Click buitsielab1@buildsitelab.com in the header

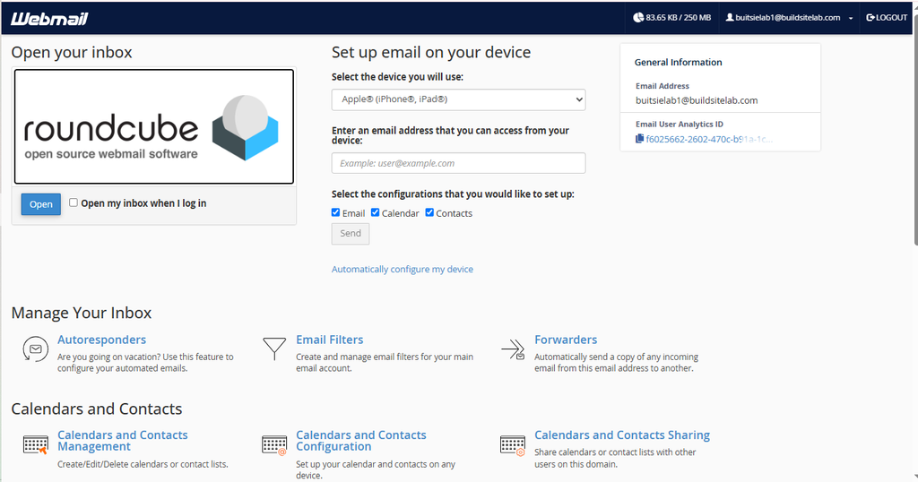click(787, 18)
